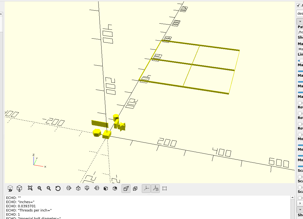Switch to Orthogonal projection view
303x219 pixels.
click(135, 188)
